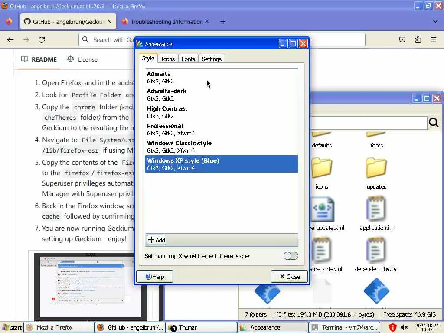Viewport: 444px width, 333px height.
Task: Switch to the GitHub angelbruni/Geckium tab
Action: pos(68,22)
